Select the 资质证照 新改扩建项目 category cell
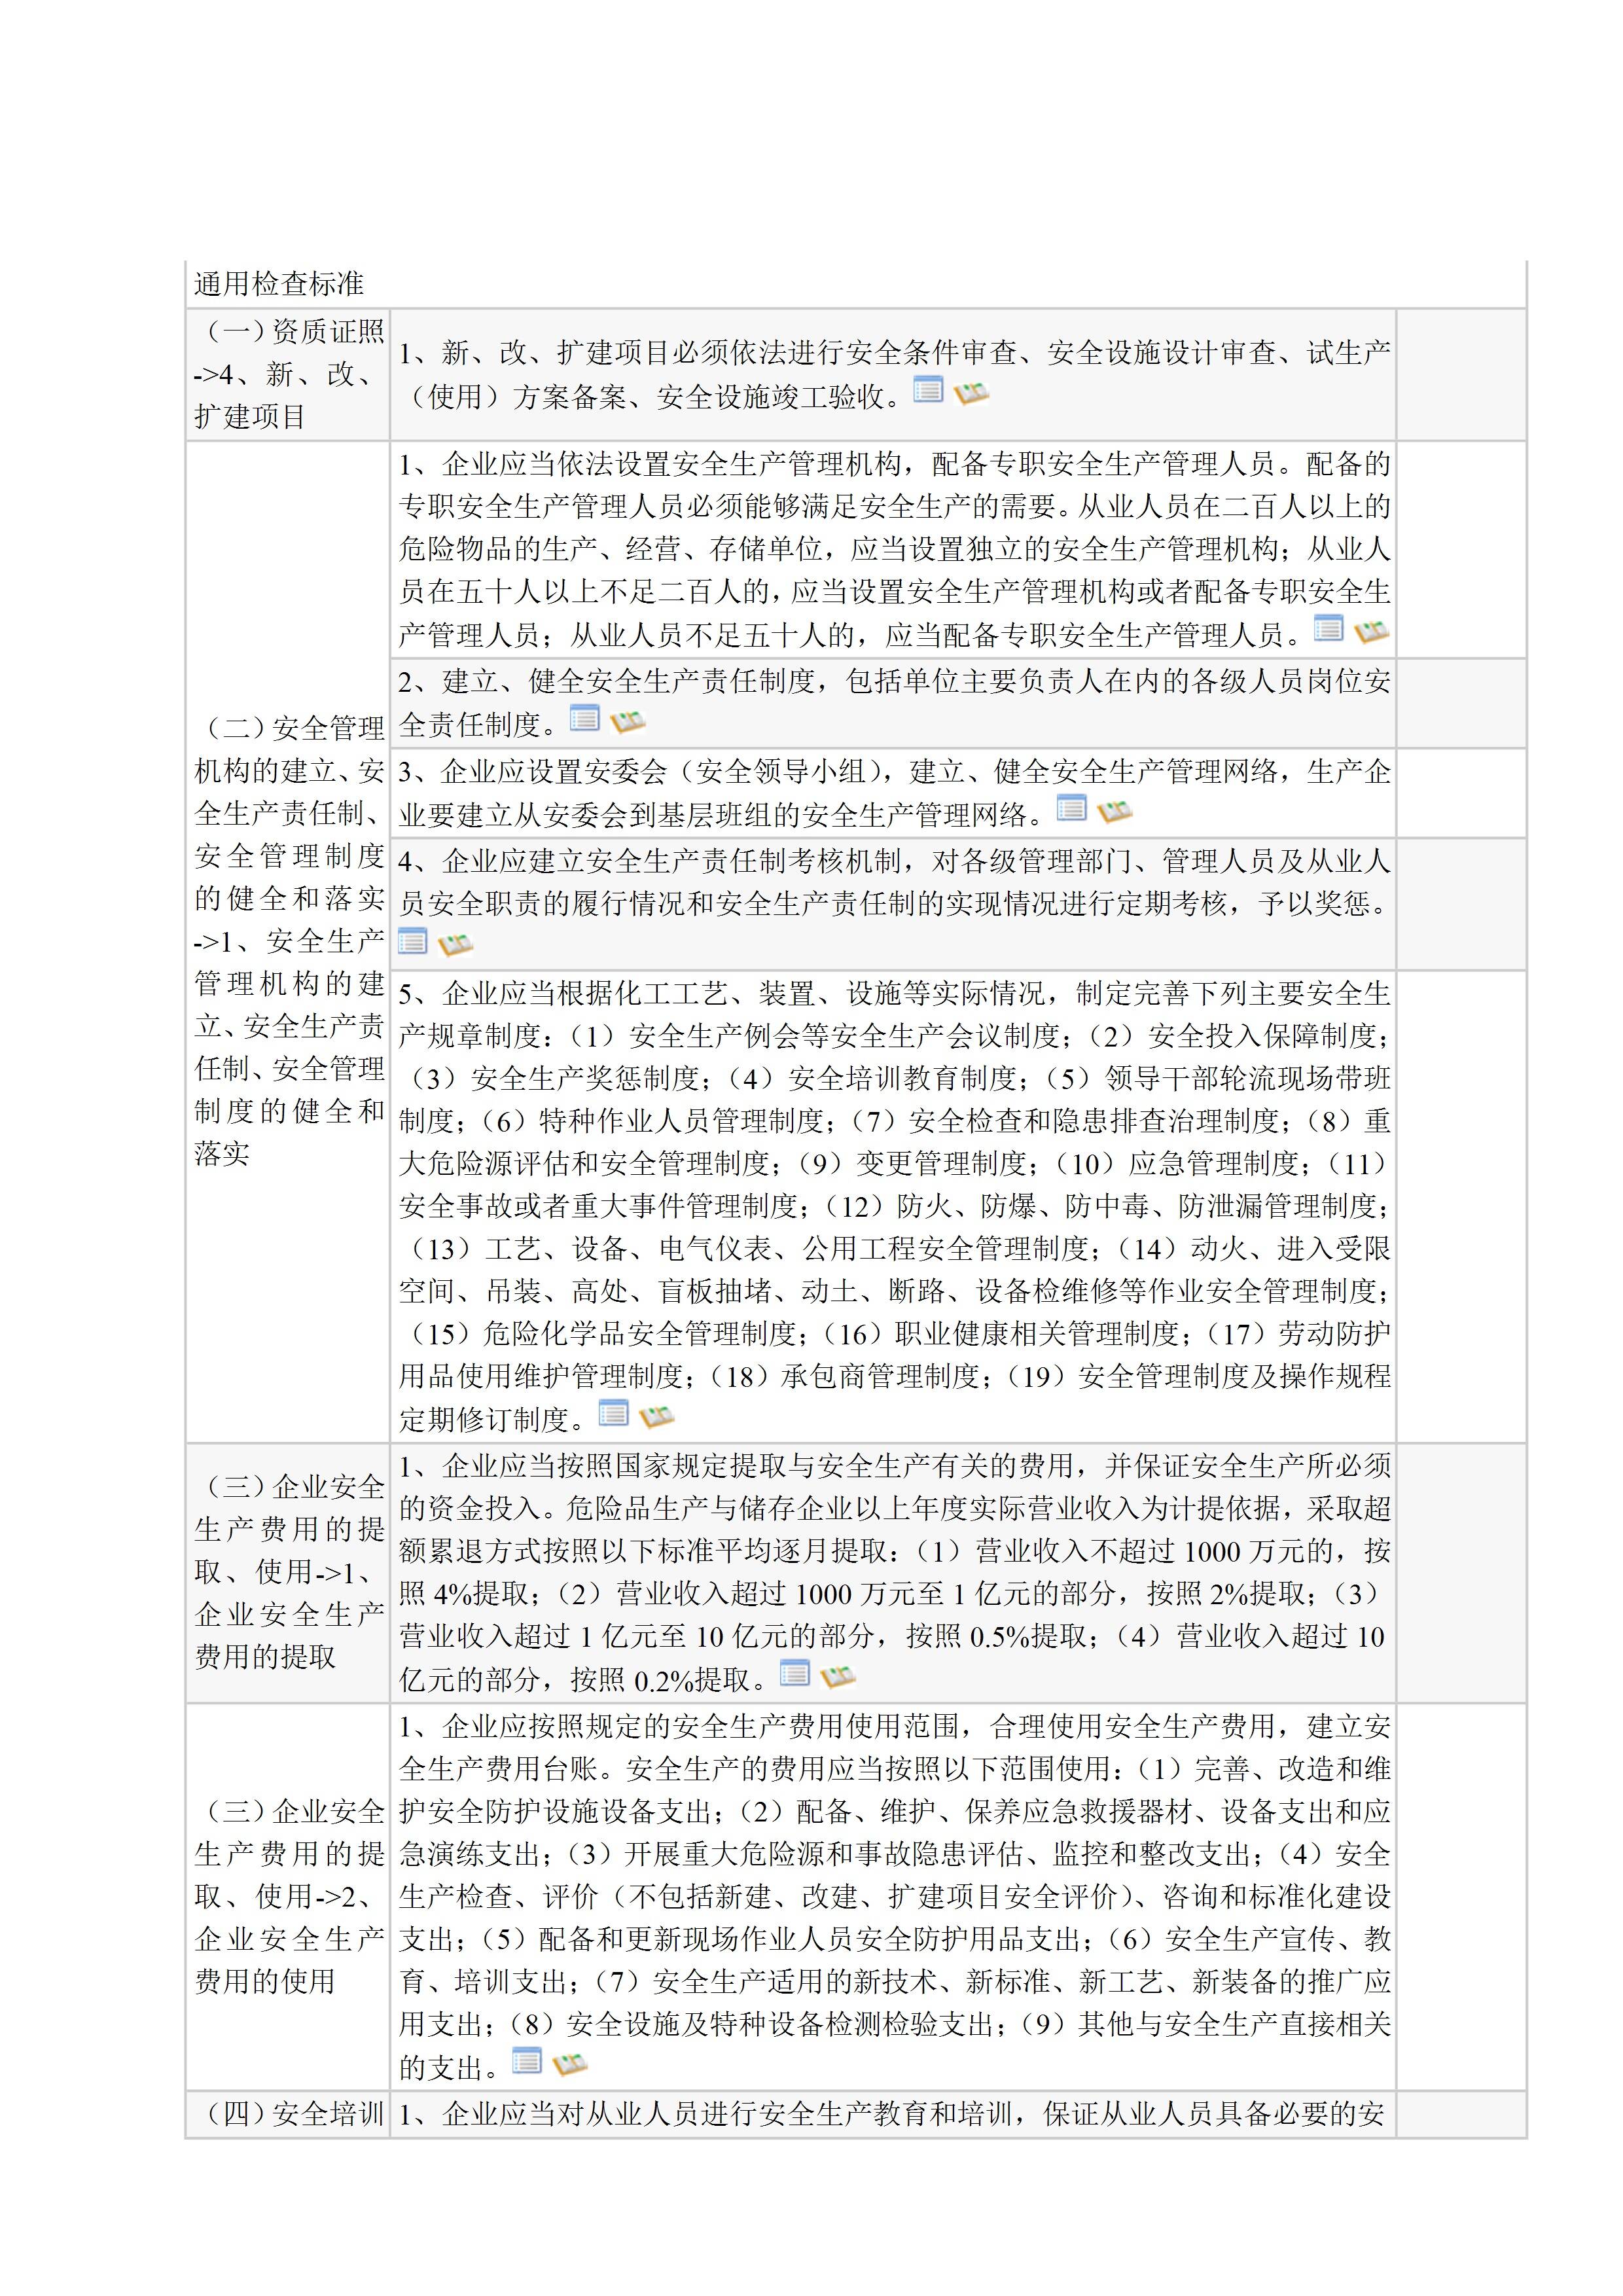This screenshot has width=1623, height=2296. (288, 374)
